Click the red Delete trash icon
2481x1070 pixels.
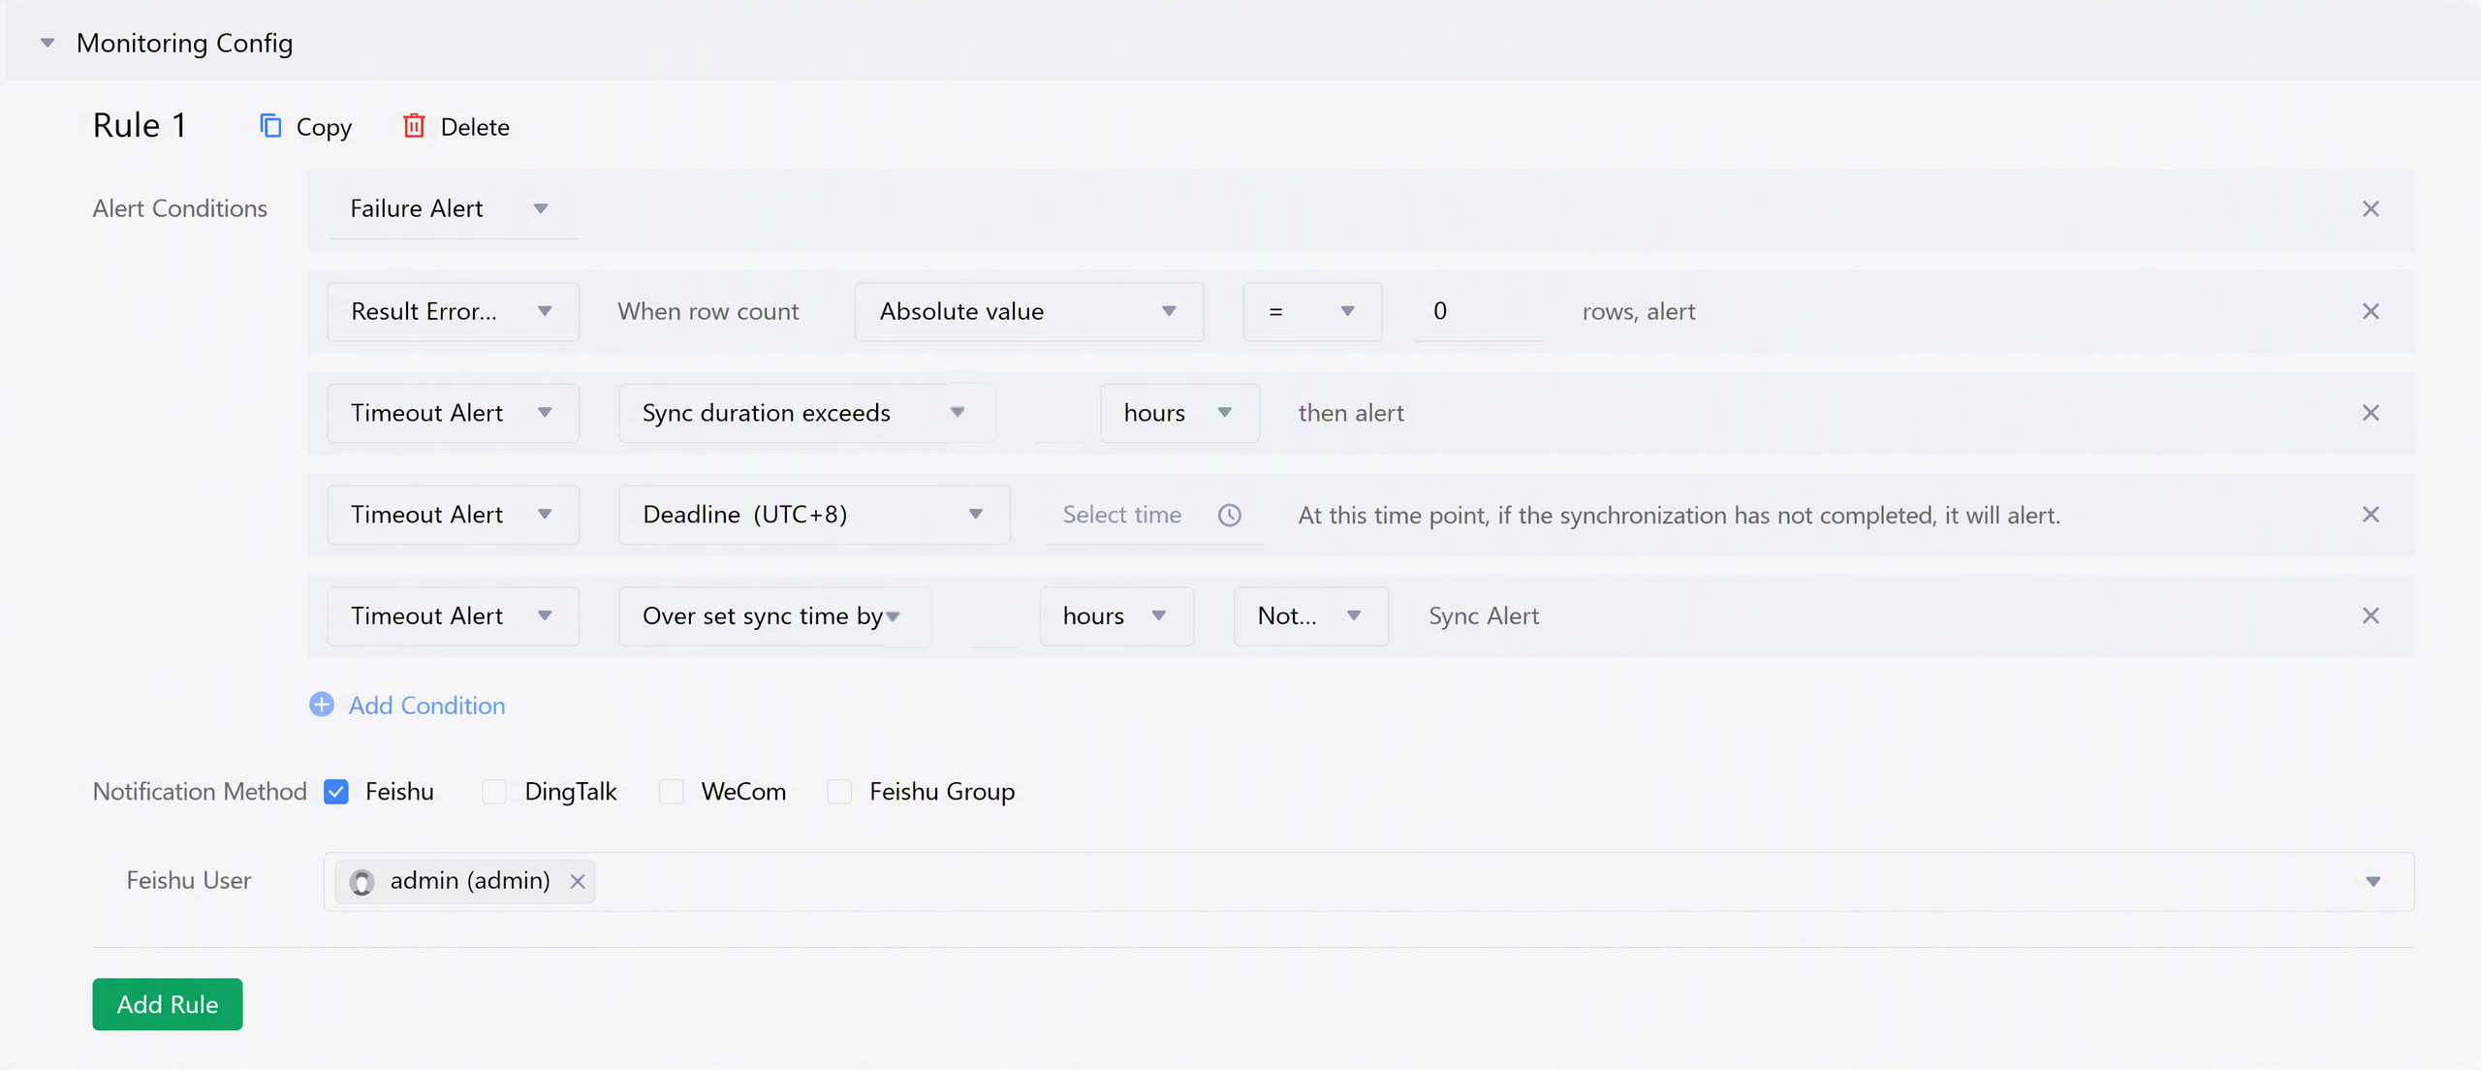[414, 126]
